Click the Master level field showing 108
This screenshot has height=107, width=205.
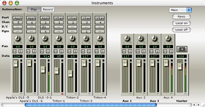point(182,56)
